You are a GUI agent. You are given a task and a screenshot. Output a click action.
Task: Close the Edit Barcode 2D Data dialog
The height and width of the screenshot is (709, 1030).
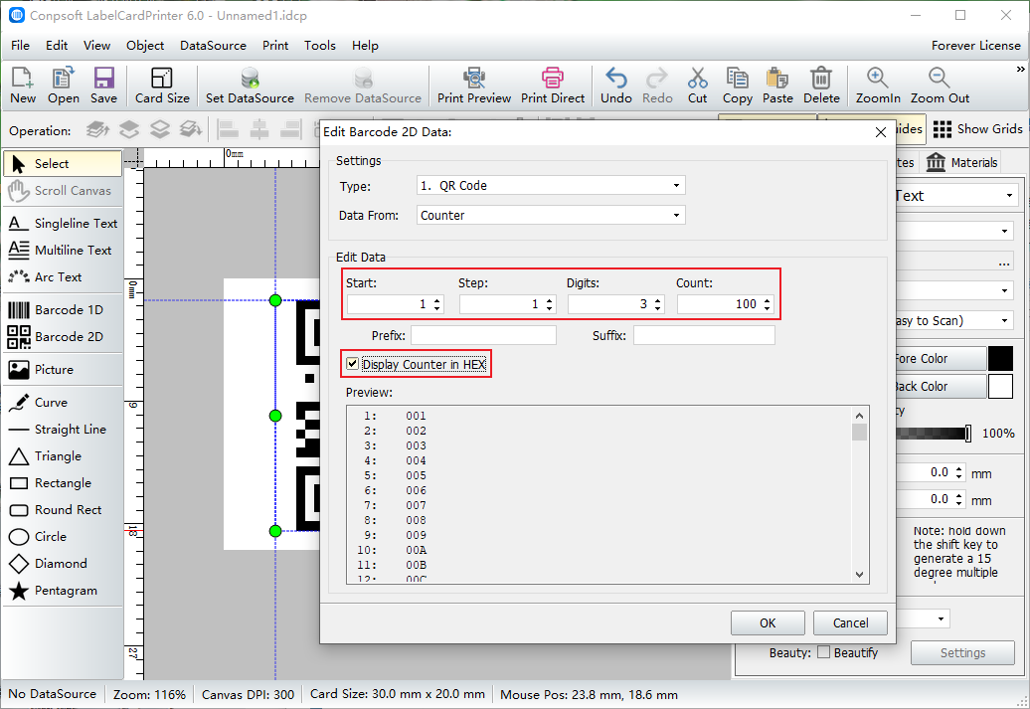[x=881, y=132]
